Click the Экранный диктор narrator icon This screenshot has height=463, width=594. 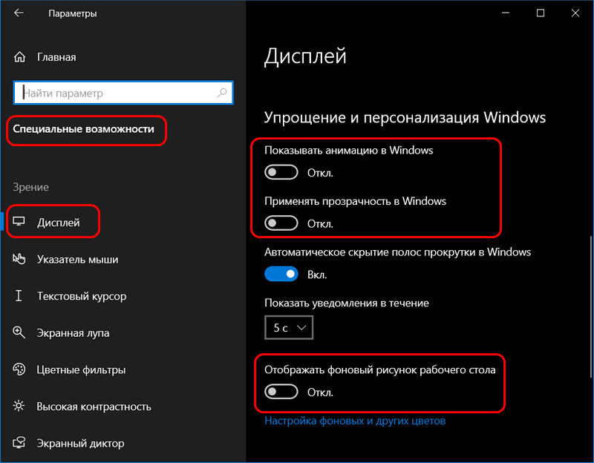coord(19,442)
